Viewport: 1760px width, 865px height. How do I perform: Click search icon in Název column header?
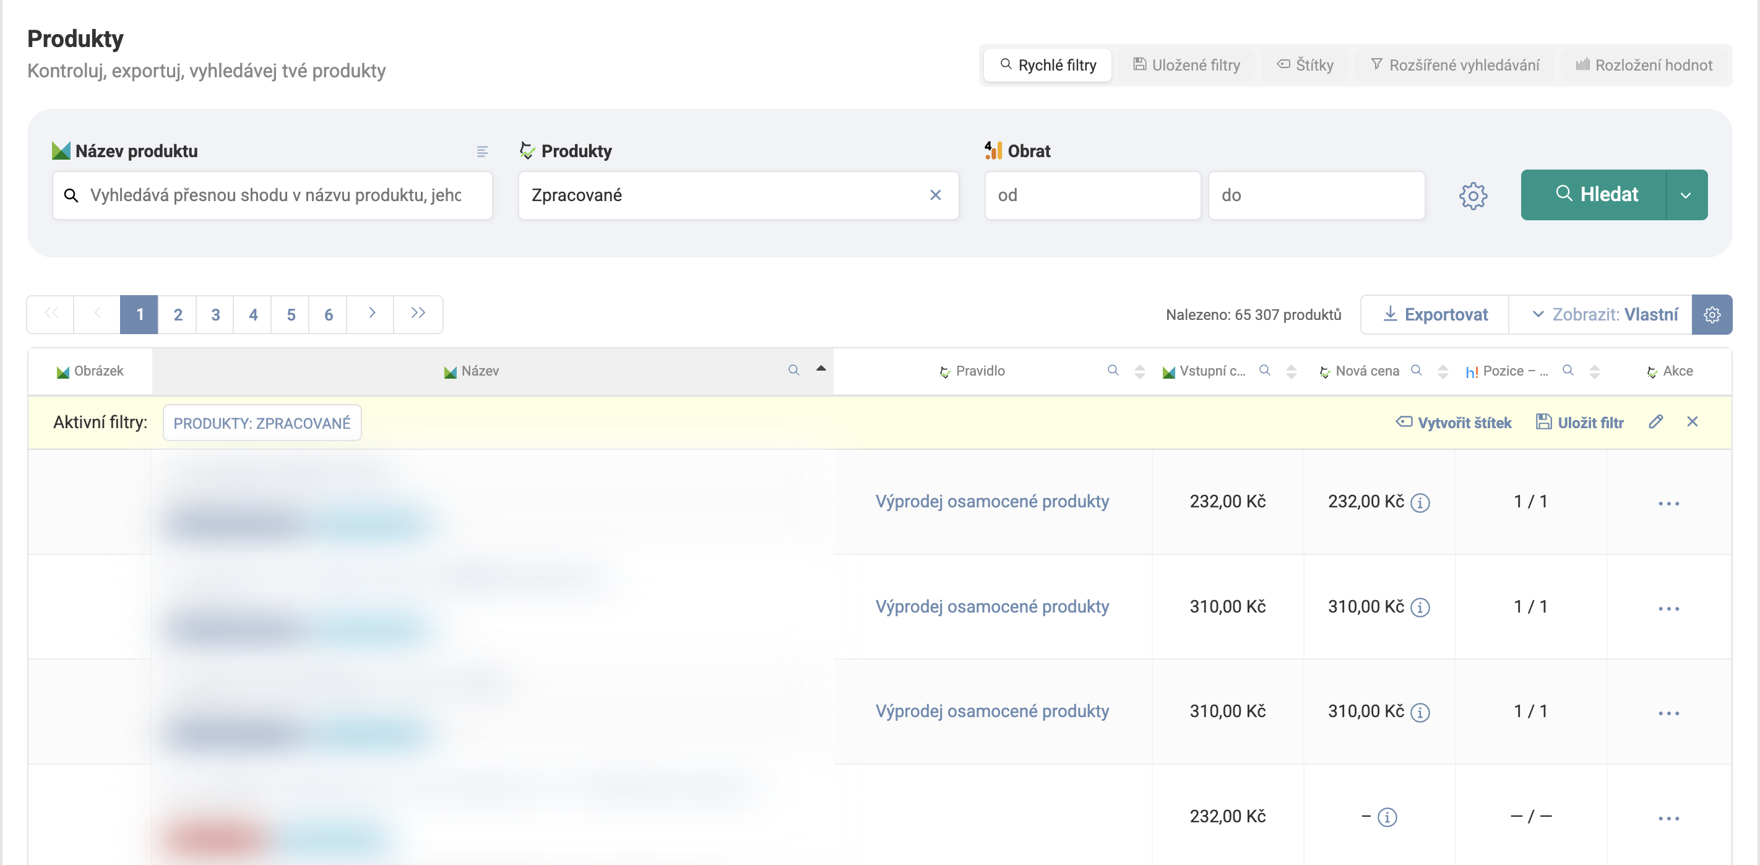click(793, 371)
